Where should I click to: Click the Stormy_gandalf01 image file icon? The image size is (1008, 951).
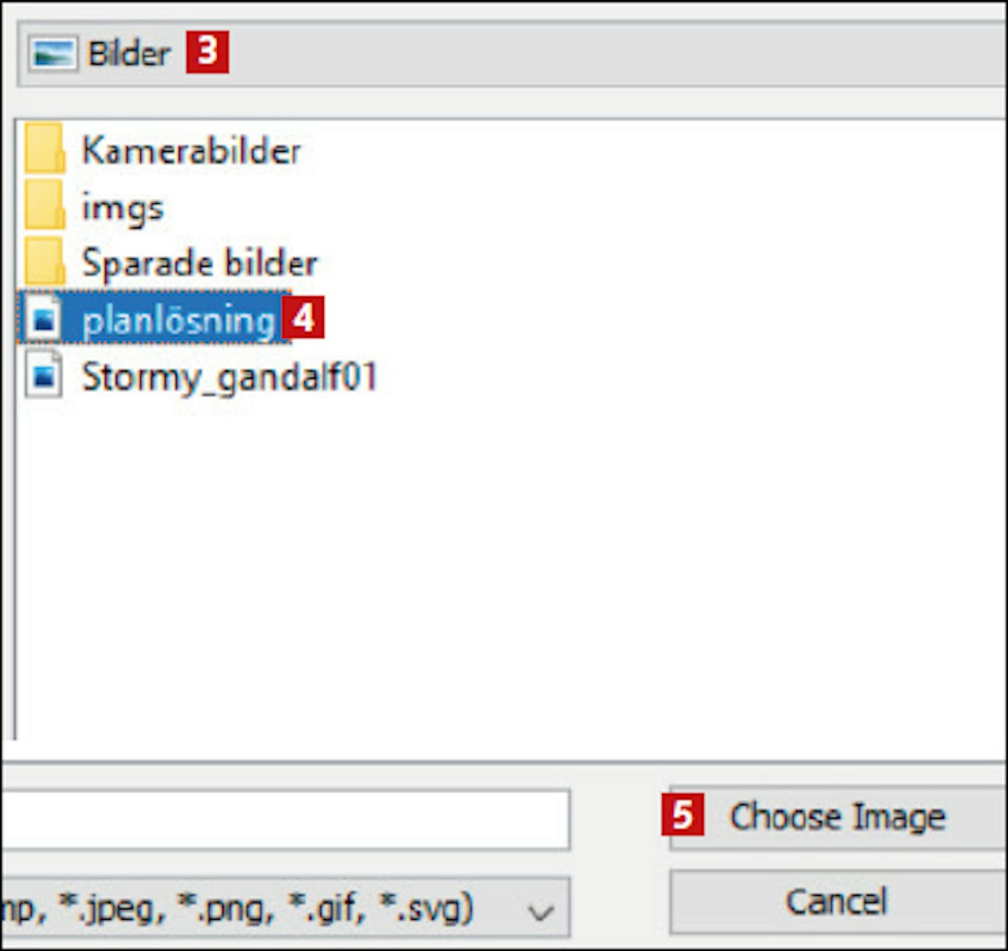pos(44,376)
